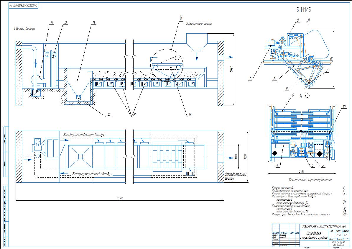This screenshot has height=249, width=352.
Task: Click the "Свежий воздух" label
Action: click(25, 29)
